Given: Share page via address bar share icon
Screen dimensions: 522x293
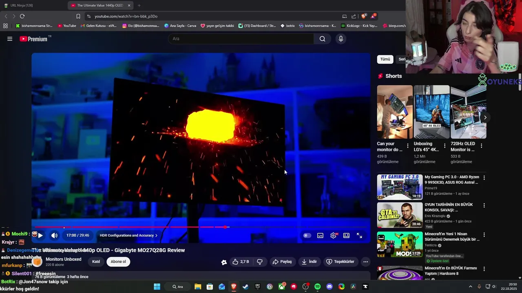Looking at the screenshot, I should point(354,16).
